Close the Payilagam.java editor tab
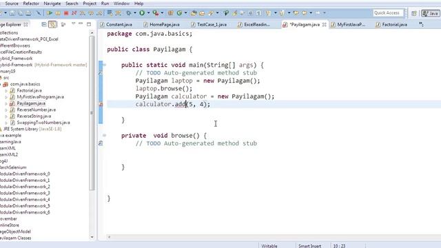This screenshot has height=248, width=441. (x=325, y=25)
